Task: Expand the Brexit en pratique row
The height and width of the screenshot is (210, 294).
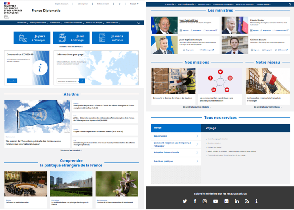Action: tap(176, 161)
